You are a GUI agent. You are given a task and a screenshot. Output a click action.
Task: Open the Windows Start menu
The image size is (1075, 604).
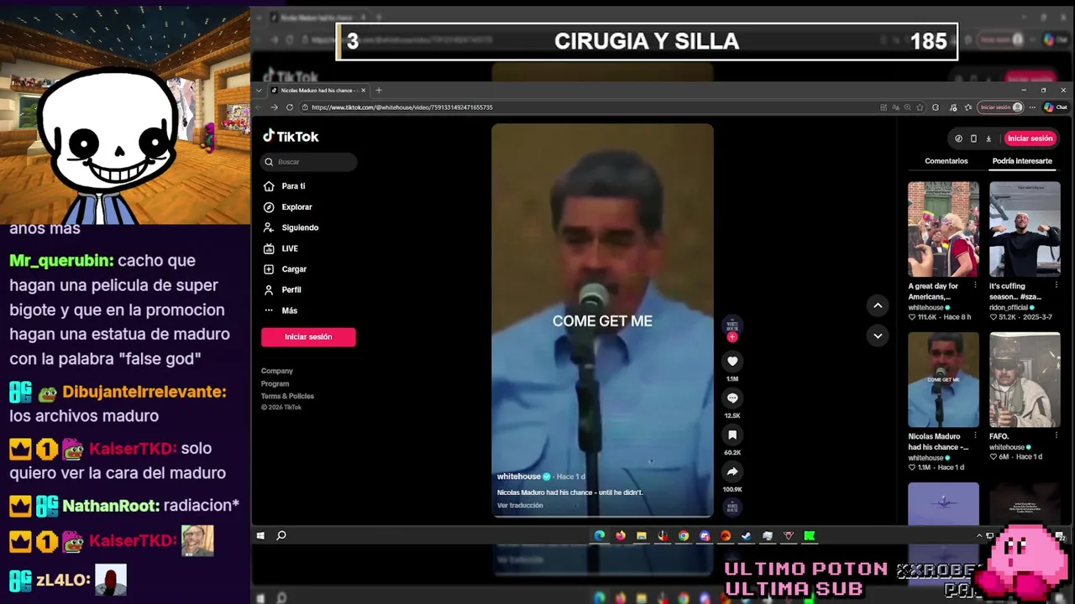(260, 535)
